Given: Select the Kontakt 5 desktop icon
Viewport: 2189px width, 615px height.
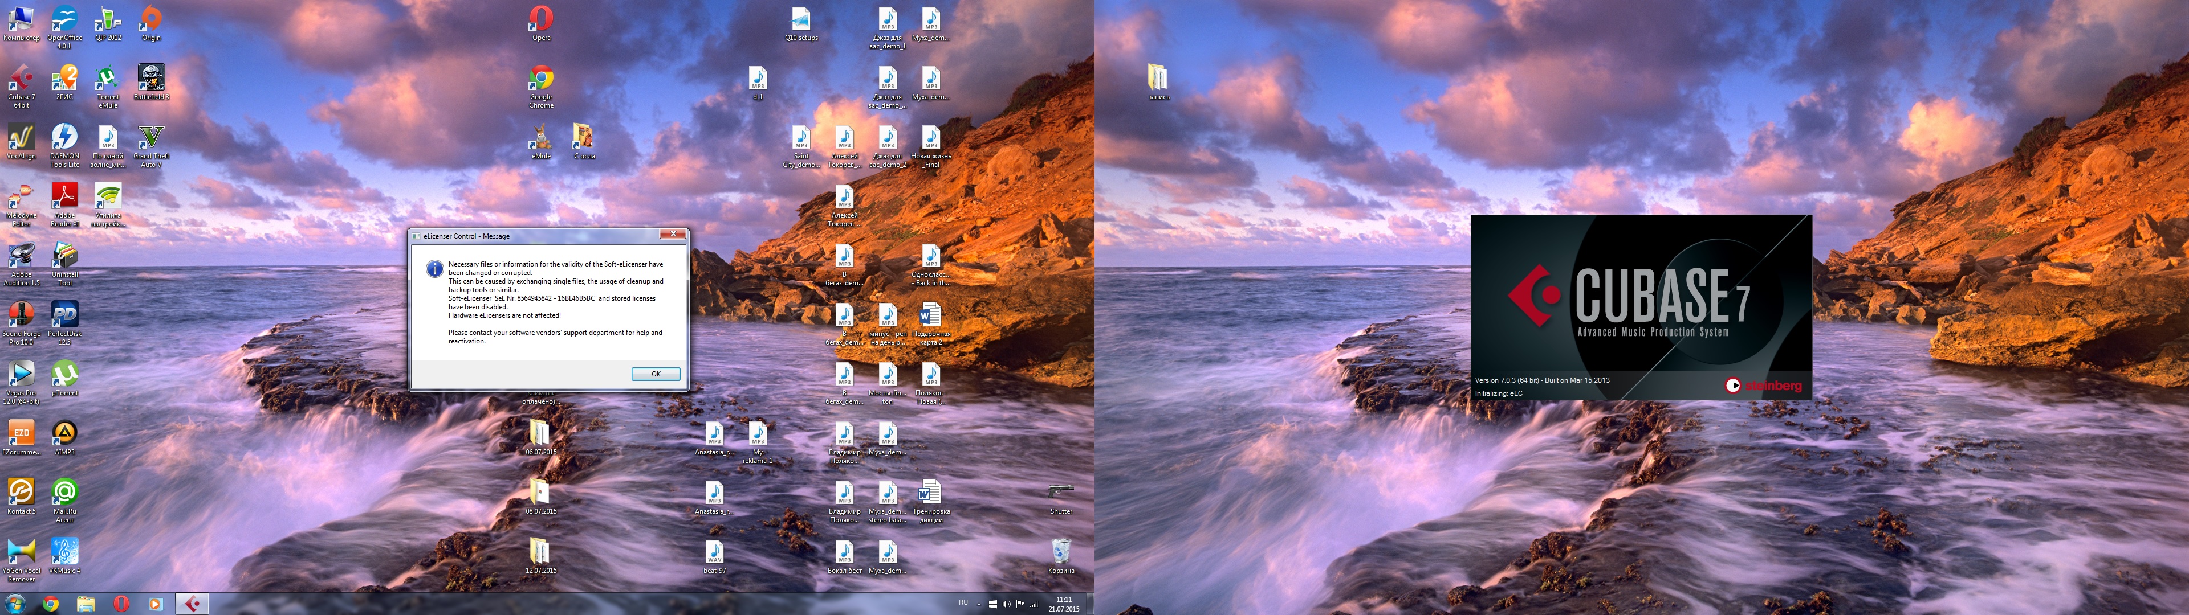Looking at the screenshot, I should pyautogui.click(x=21, y=493).
